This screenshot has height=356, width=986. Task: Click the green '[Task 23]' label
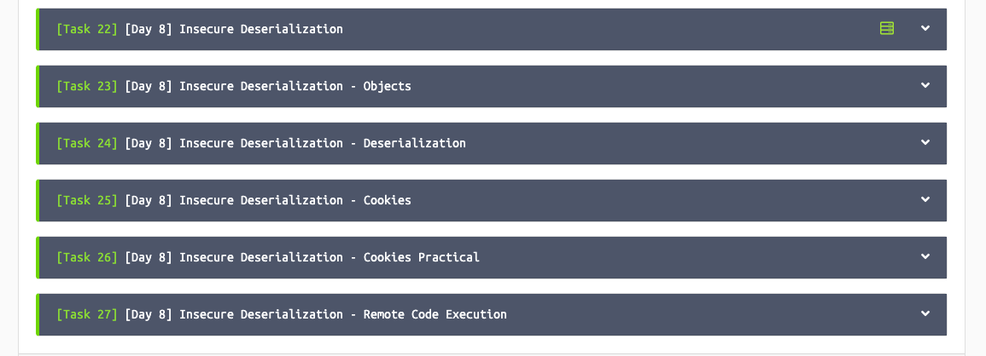tap(87, 86)
